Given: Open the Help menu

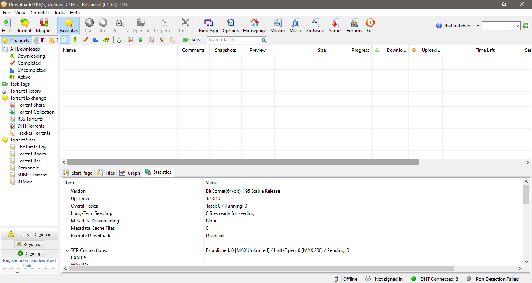Looking at the screenshot, I should [x=75, y=12].
